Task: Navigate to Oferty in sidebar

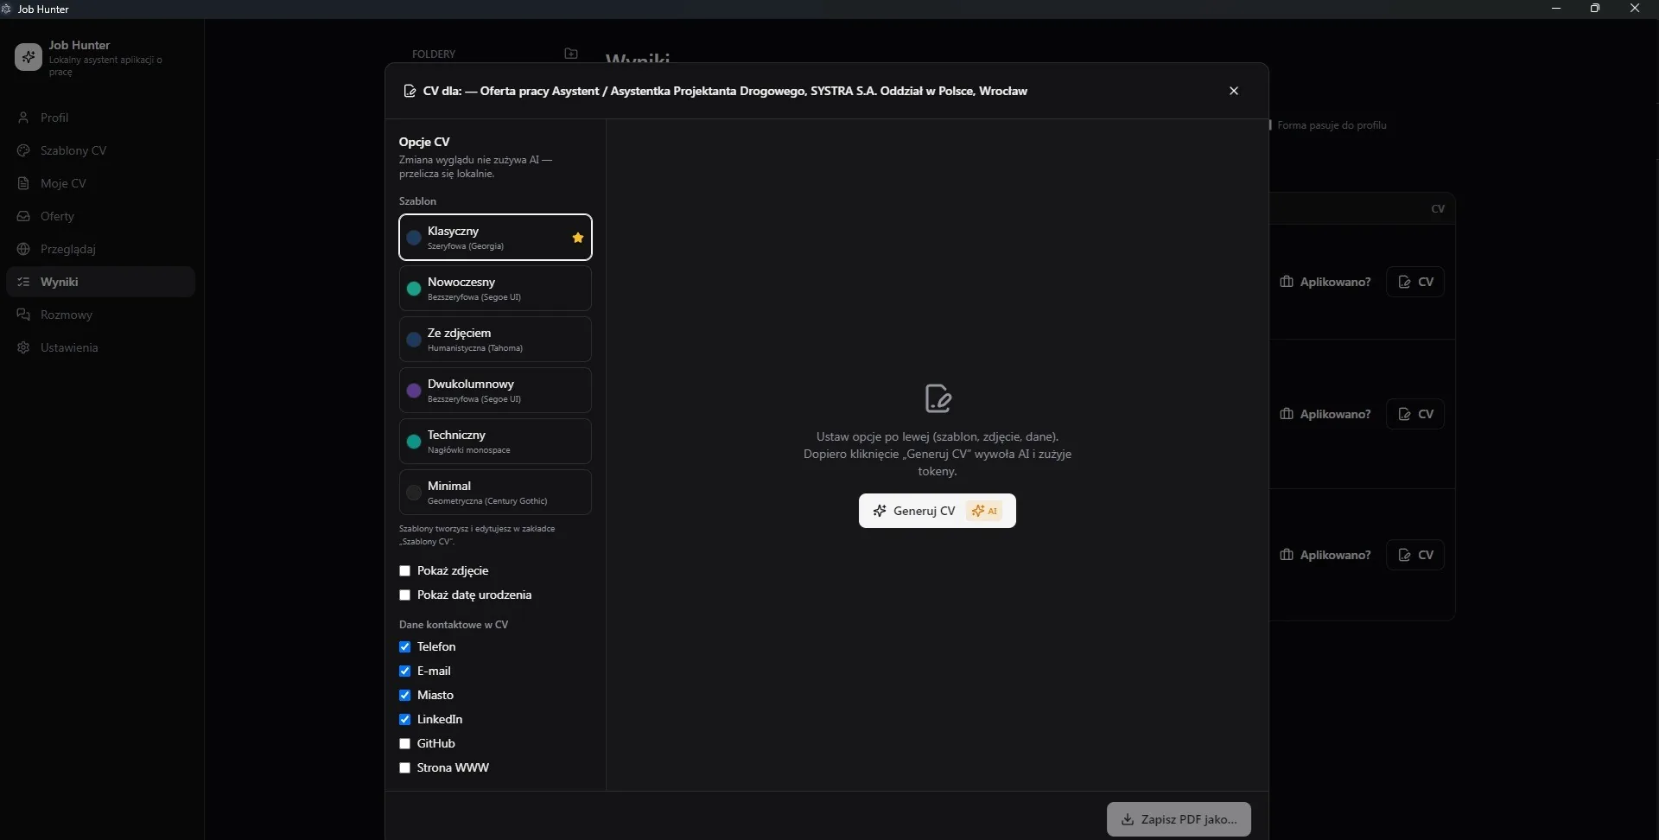Action: [x=100, y=216]
